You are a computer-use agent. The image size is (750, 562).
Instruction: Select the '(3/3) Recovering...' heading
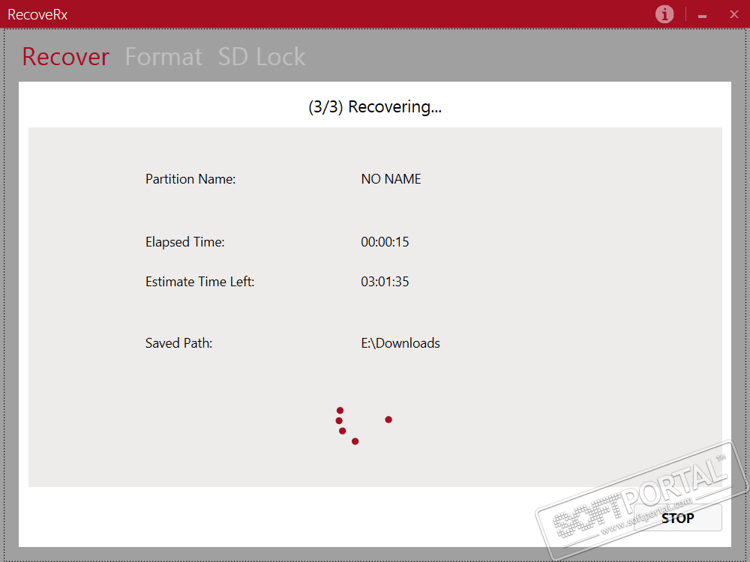click(x=375, y=106)
